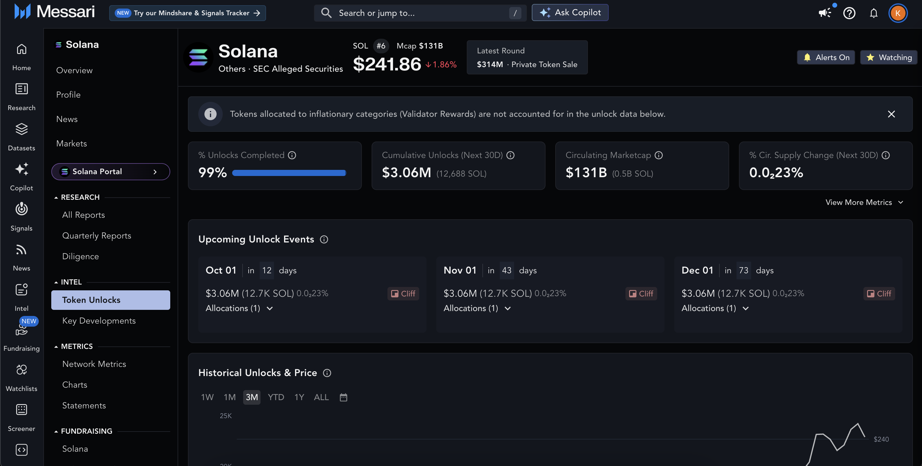Click the unlocks completed progress bar
Viewport: 922px width, 466px height.
[x=289, y=173]
